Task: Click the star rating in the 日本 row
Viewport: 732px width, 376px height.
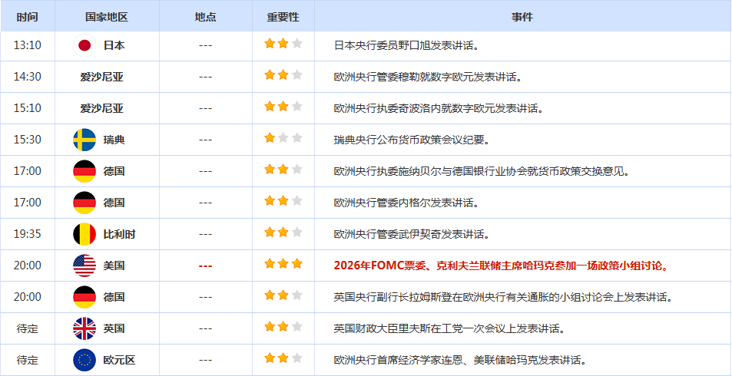Action: click(x=283, y=44)
